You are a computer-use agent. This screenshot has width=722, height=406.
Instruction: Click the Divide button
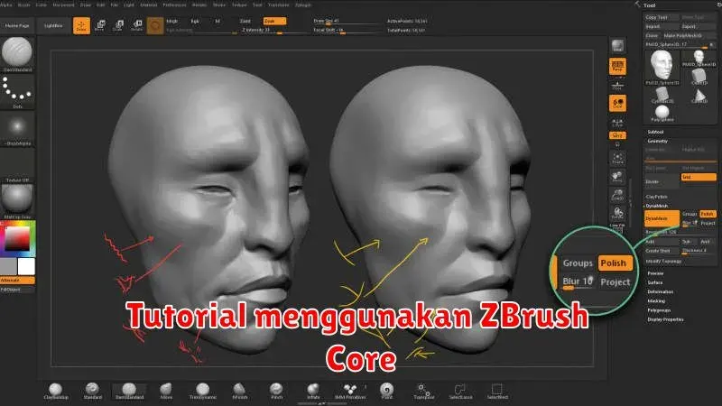662,182
